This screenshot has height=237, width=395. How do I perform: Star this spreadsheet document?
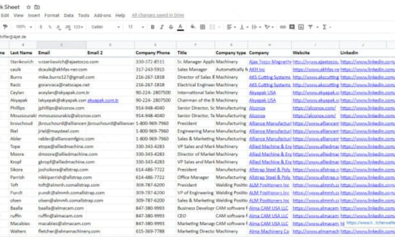coord(28,7)
